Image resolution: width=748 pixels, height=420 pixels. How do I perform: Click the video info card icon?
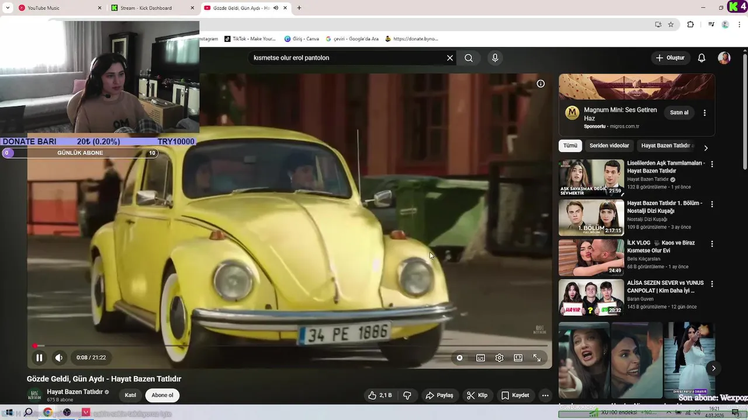[541, 84]
